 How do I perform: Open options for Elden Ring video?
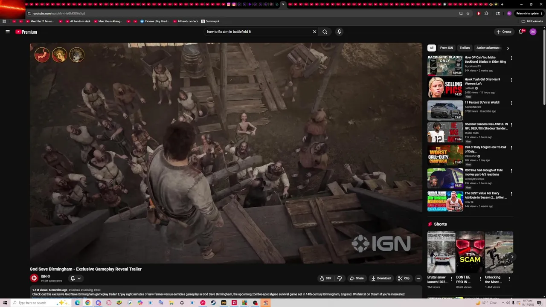click(511, 58)
